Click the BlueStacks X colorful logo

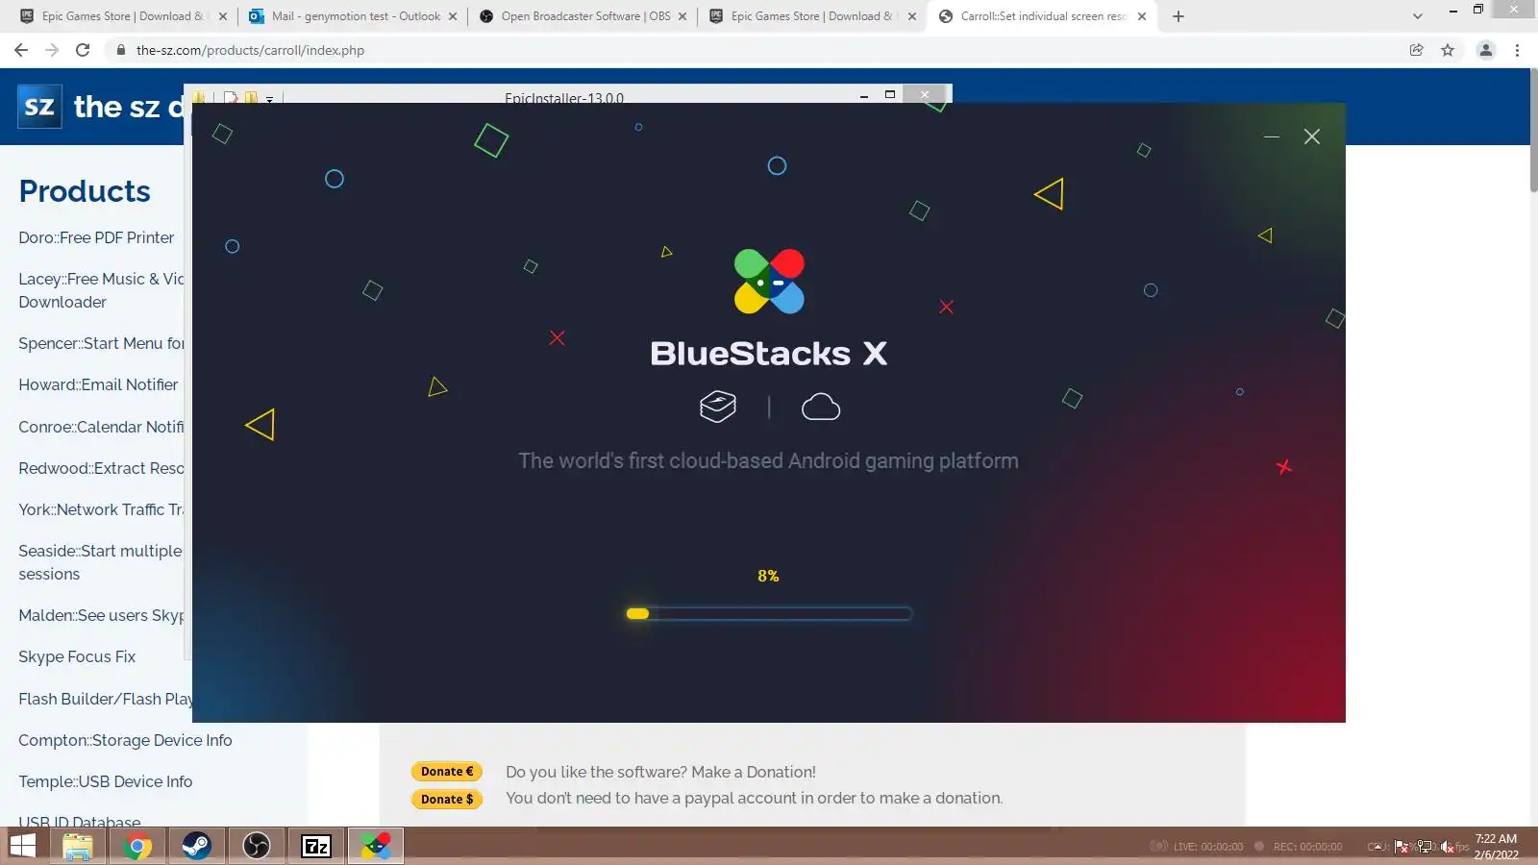point(769,282)
